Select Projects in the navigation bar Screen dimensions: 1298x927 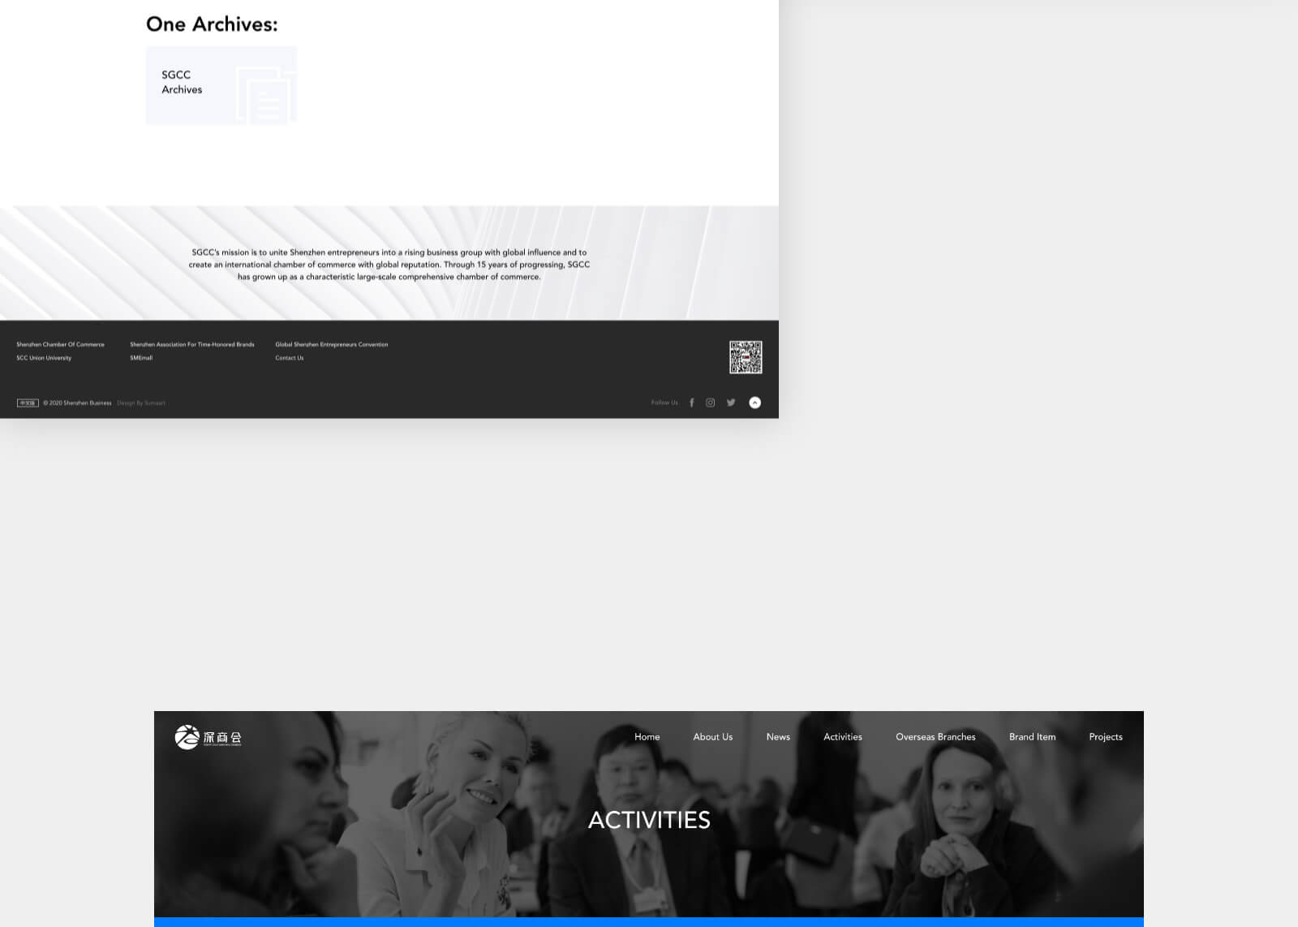pos(1105,737)
